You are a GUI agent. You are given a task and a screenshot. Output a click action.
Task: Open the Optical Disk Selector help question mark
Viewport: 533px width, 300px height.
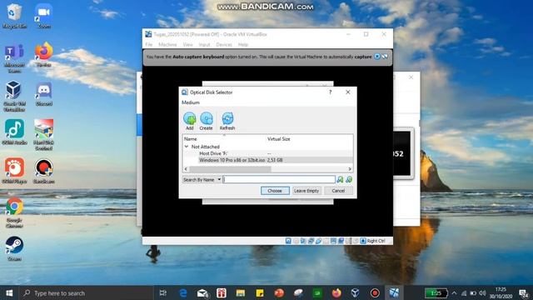coord(330,92)
